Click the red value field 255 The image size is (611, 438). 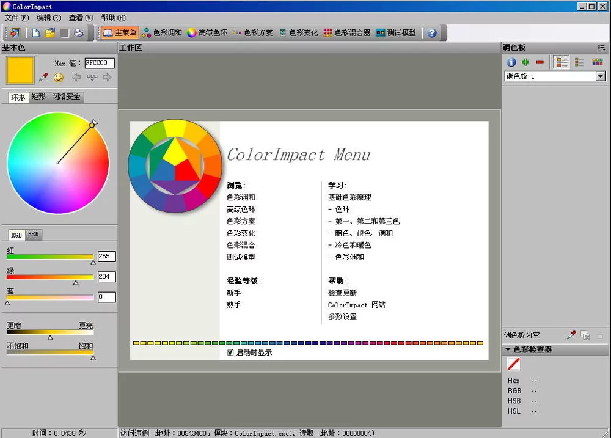[107, 257]
